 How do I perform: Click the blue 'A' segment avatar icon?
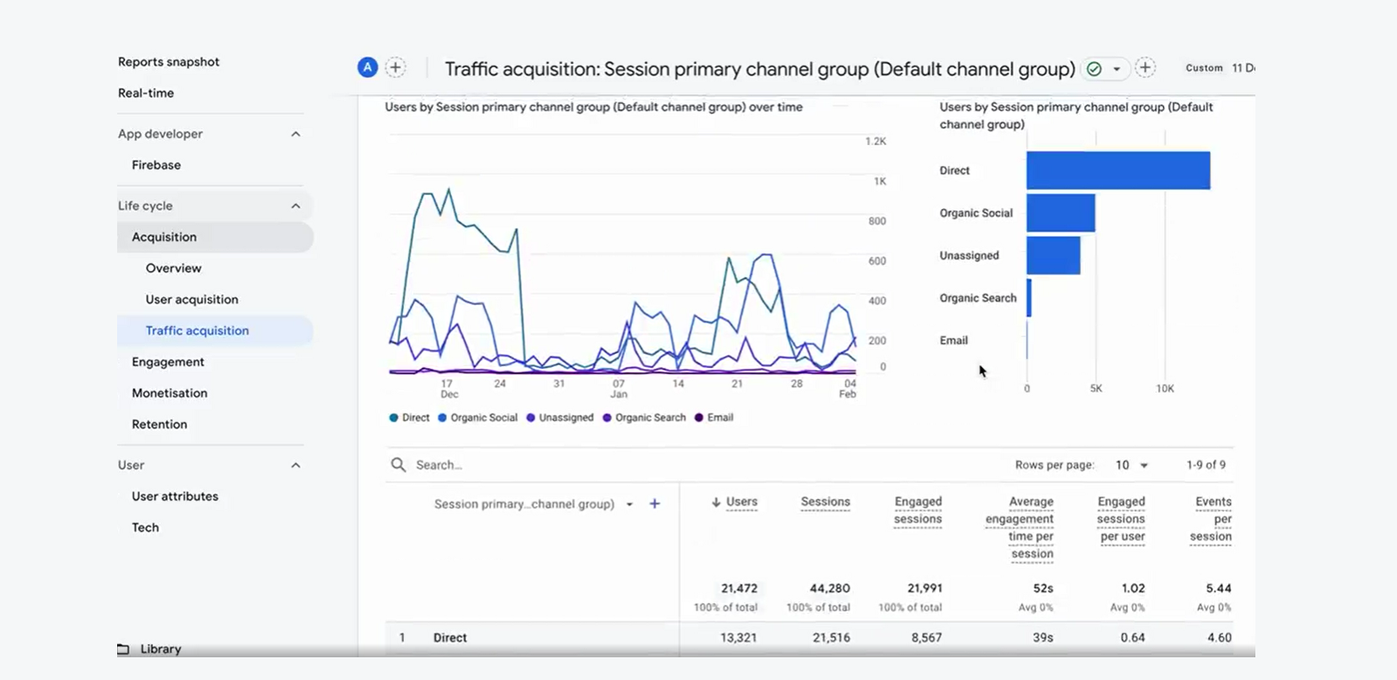tap(367, 67)
